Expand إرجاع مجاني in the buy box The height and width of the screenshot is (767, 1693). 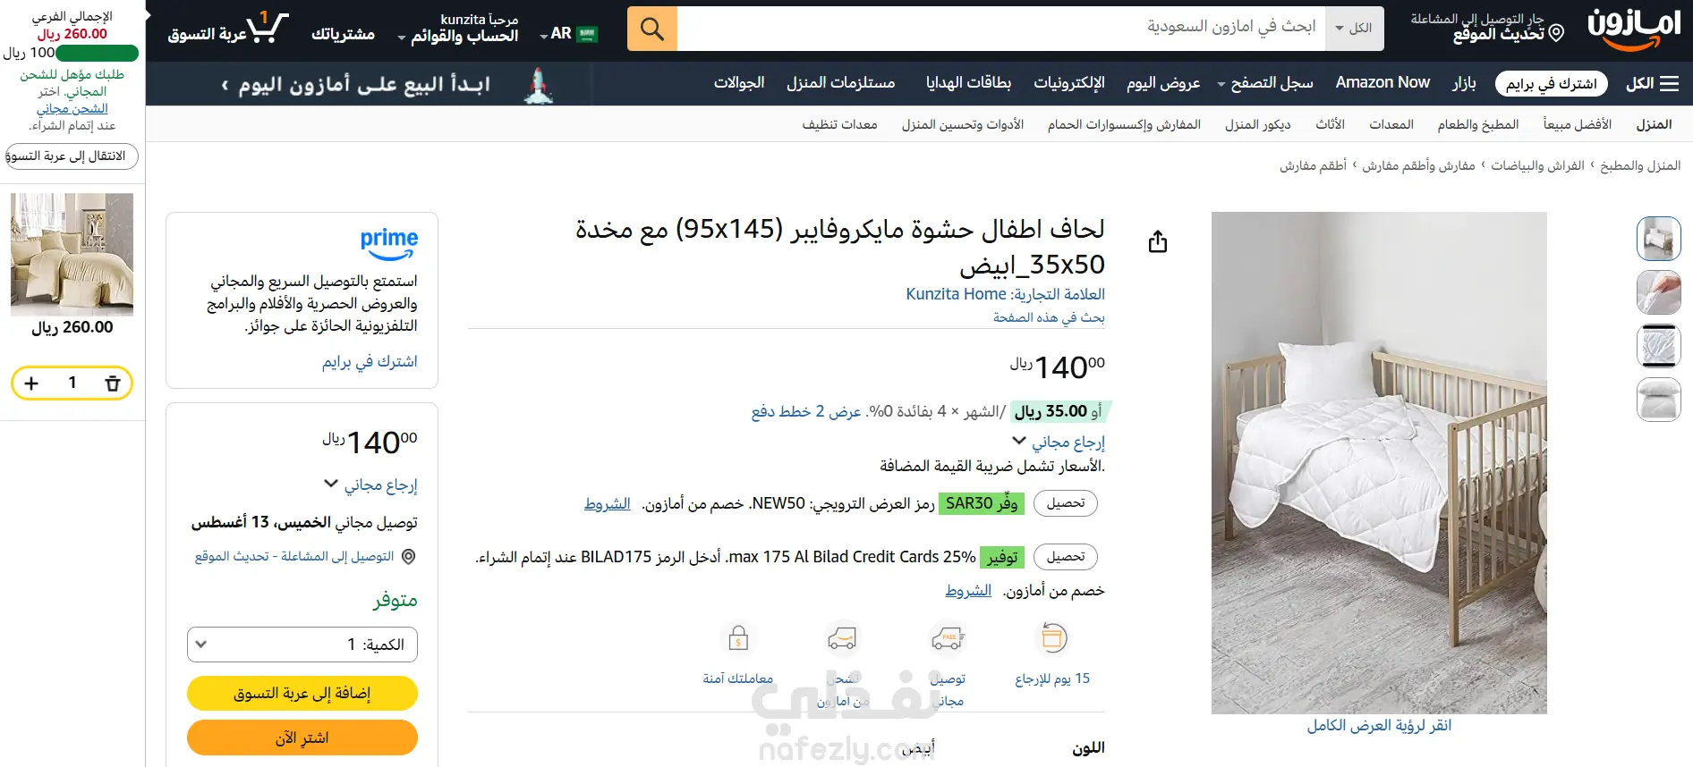coord(370,485)
